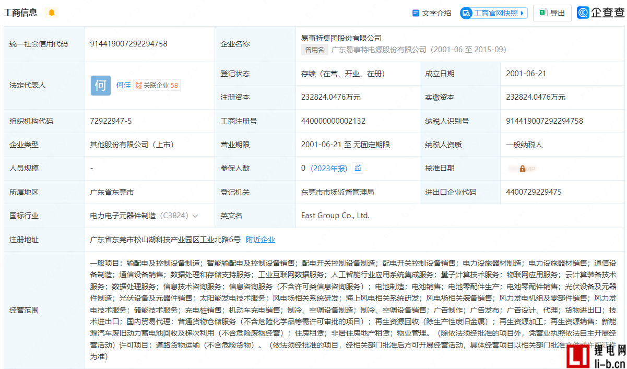
Task: Select credit code 914419007292294758 in 统一社会信用代码 row
Action: [128, 44]
